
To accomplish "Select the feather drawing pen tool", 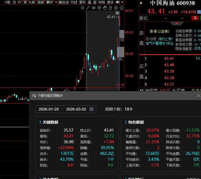I will [88, 8].
